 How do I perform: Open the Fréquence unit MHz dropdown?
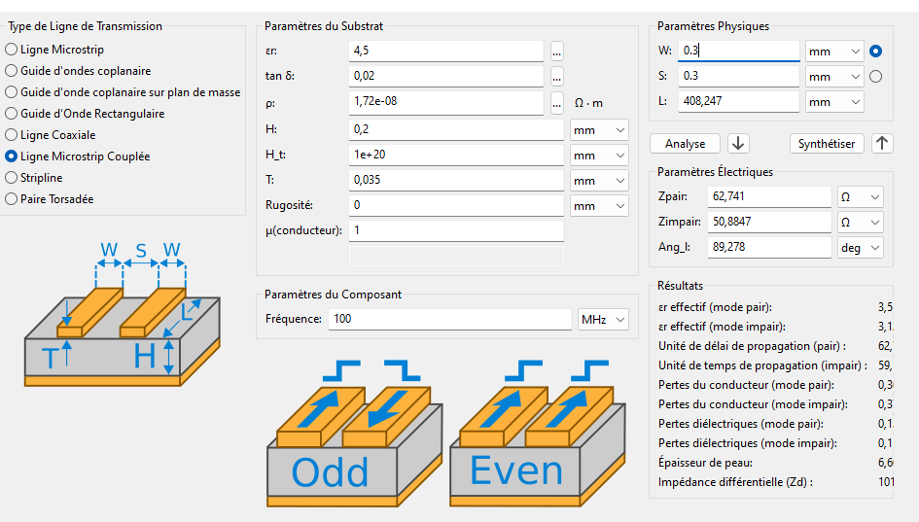click(x=603, y=319)
